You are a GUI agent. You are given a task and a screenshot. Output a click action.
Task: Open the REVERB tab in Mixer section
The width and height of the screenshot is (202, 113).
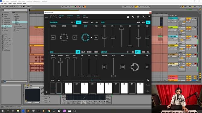[x=89, y=52]
